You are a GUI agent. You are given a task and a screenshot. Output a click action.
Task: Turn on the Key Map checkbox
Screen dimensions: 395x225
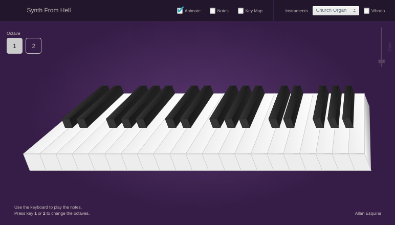pos(241,11)
